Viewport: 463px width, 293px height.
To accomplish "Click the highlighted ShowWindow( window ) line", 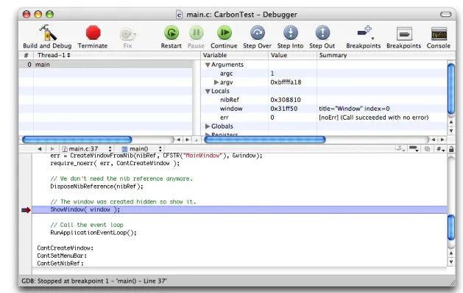I will pyautogui.click(x=239, y=210).
